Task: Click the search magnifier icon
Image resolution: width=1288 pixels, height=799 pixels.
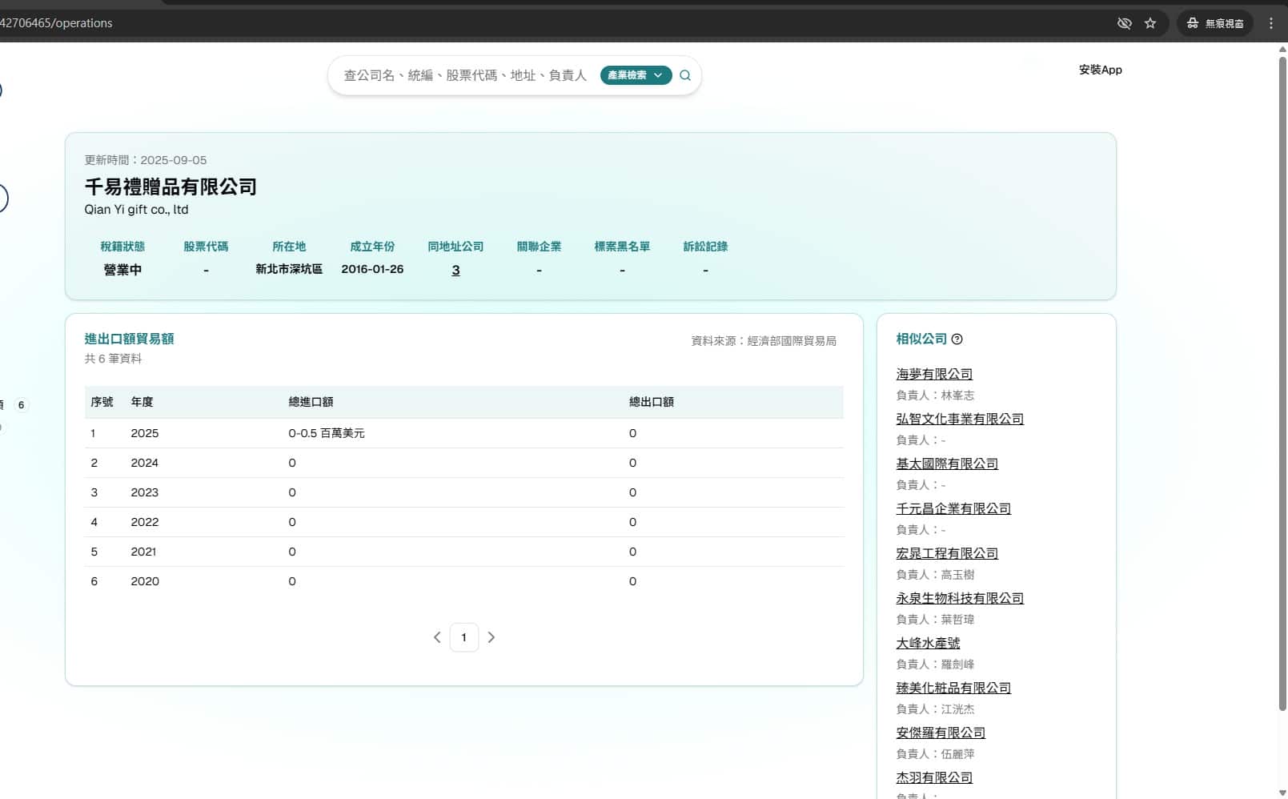Action: 684,74
